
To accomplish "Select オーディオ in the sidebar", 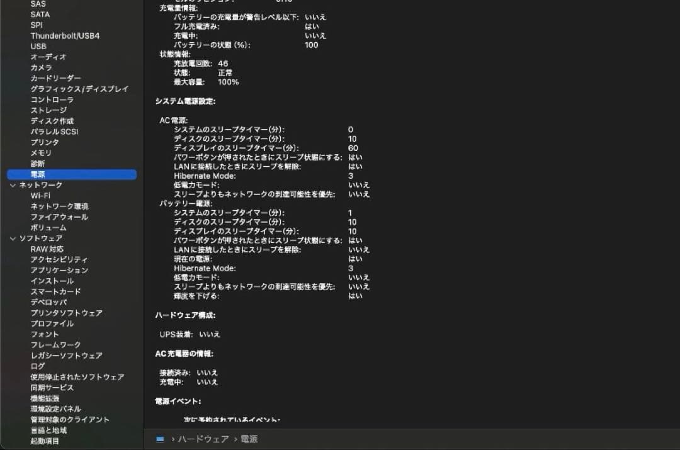I will (x=48, y=57).
